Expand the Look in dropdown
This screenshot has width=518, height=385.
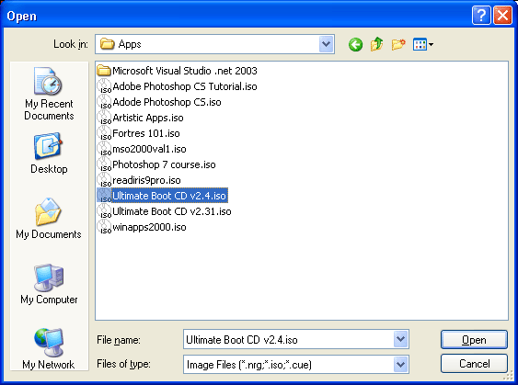tap(326, 44)
